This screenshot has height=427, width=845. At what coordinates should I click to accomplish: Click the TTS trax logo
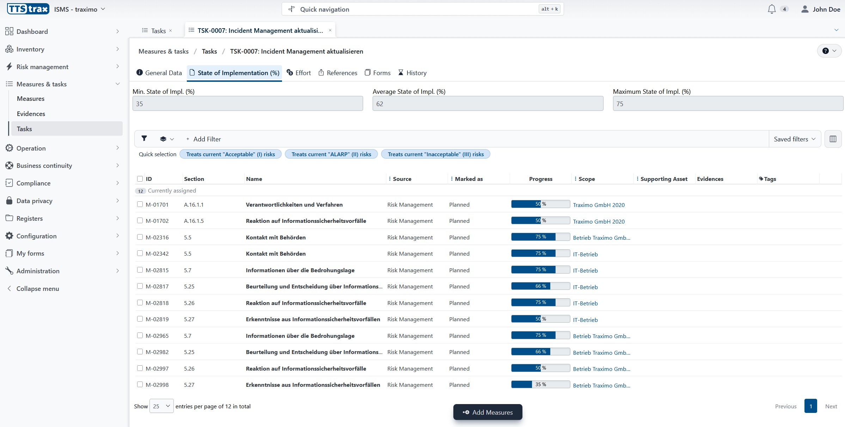point(28,9)
